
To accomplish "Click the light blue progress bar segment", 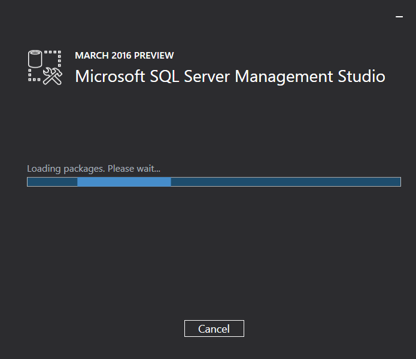I will (124, 182).
